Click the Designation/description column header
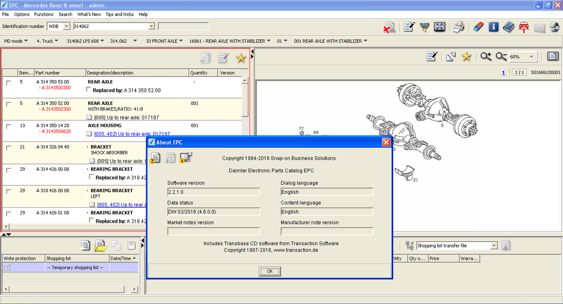 pos(137,72)
